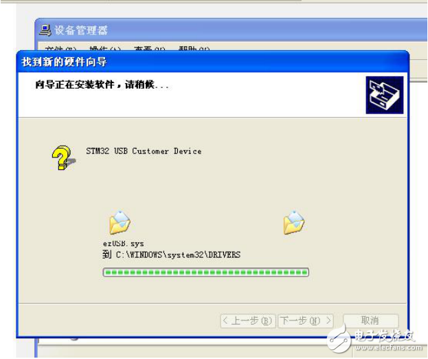Click the hardware wizard icon in header

pyautogui.click(x=384, y=95)
